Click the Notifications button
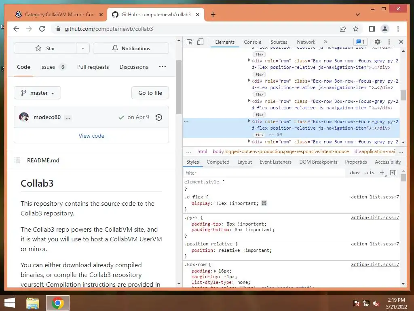The image size is (414, 311). pyautogui.click(x=131, y=49)
